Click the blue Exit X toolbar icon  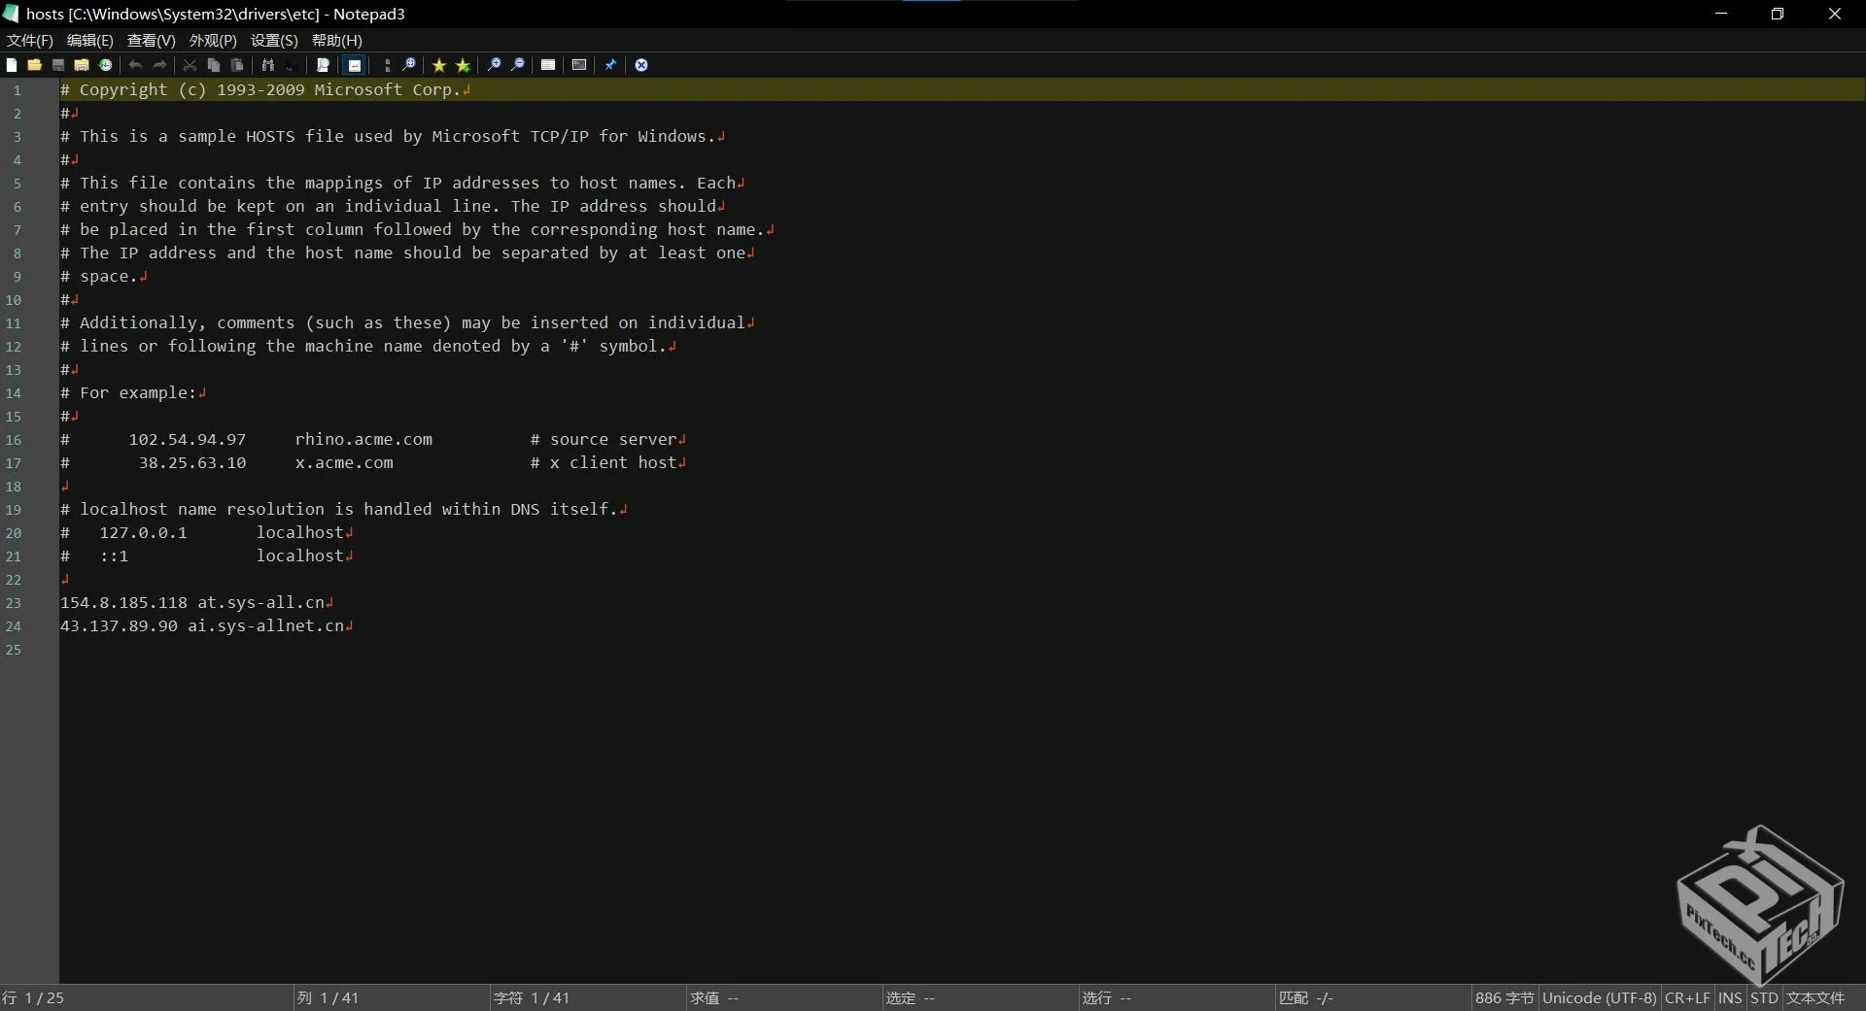tap(641, 65)
